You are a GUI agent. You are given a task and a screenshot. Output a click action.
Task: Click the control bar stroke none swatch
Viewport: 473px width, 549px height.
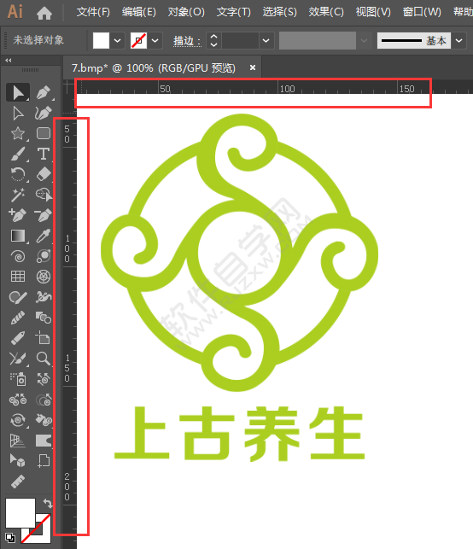pyautogui.click(x=138, y=41)
